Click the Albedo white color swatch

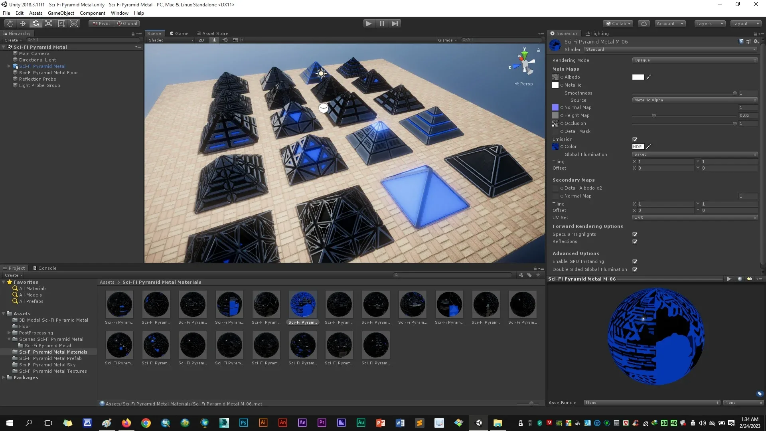pyautogui.click(x=638, y=77)
